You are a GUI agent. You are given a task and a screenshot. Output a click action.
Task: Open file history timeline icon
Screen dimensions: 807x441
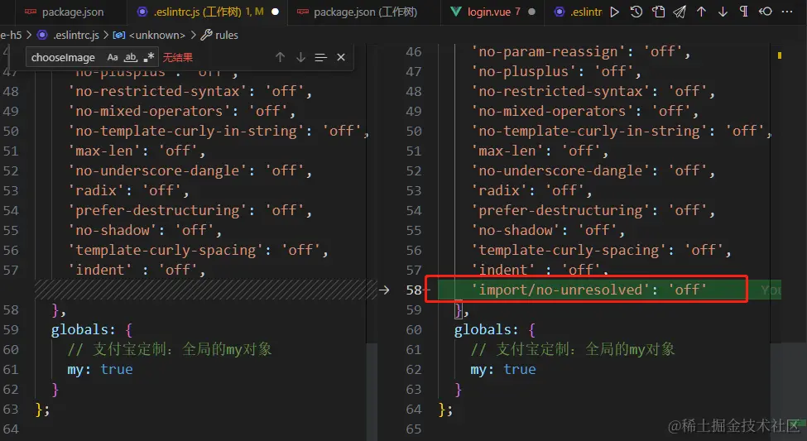click(x=636, y=12)
